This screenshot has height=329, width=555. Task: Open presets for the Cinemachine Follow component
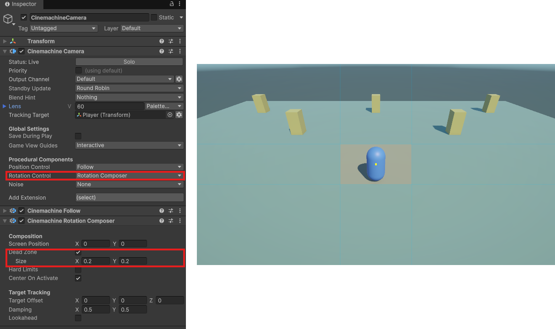coord(171,211)
